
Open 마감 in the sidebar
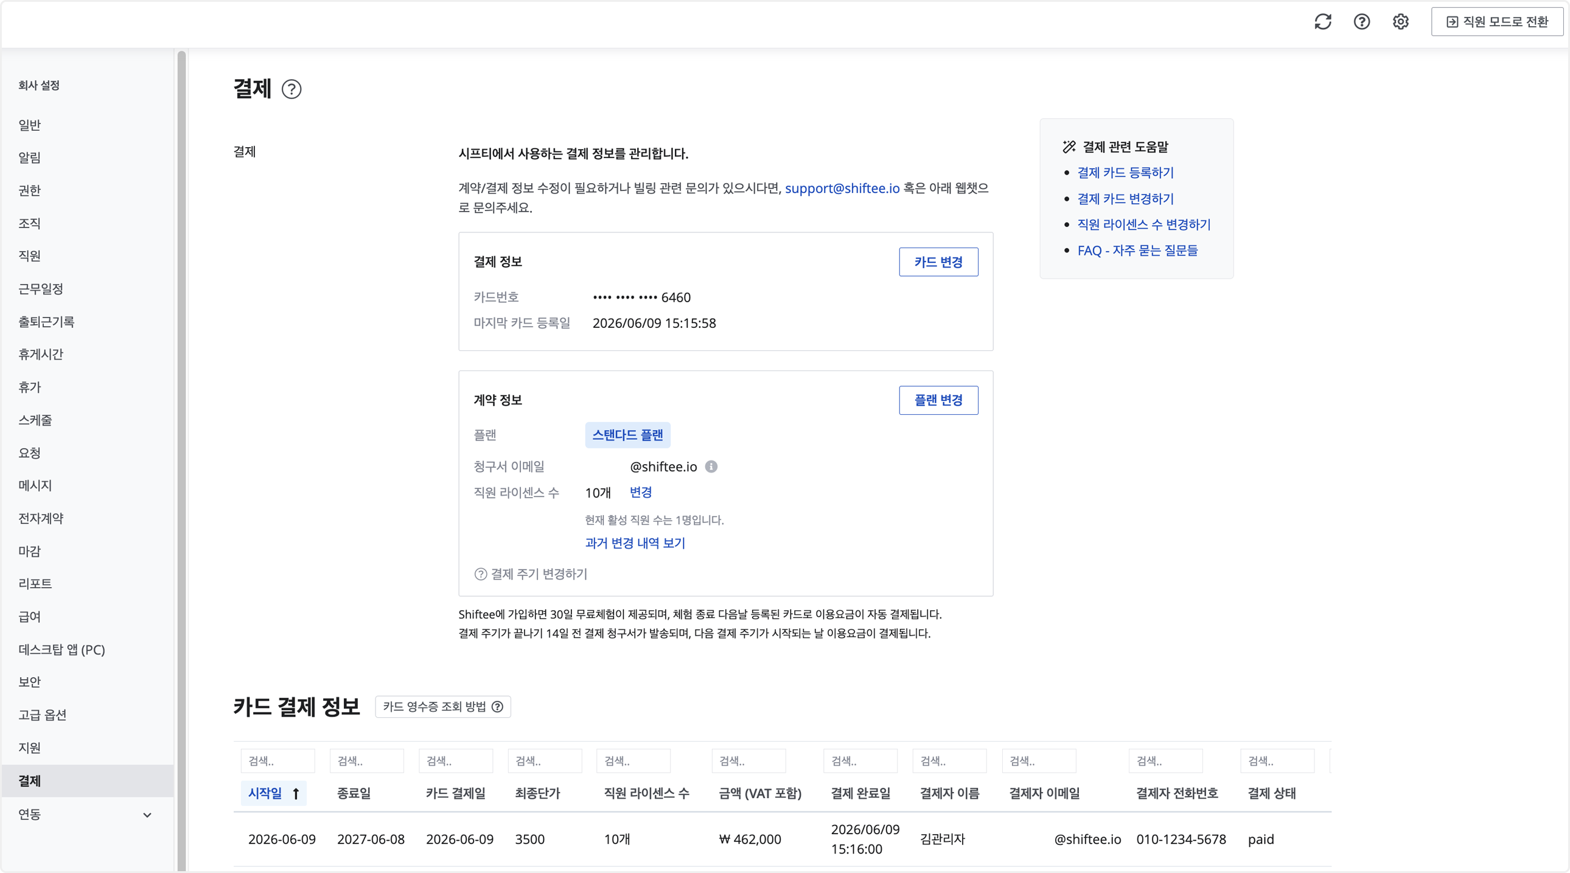(x=30, y=551)
